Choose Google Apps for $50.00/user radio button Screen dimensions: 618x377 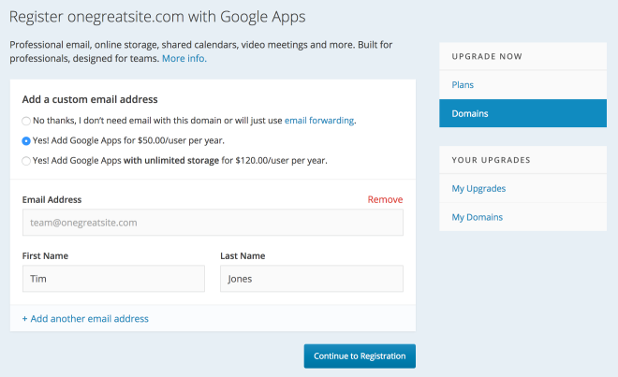[26, 140]
